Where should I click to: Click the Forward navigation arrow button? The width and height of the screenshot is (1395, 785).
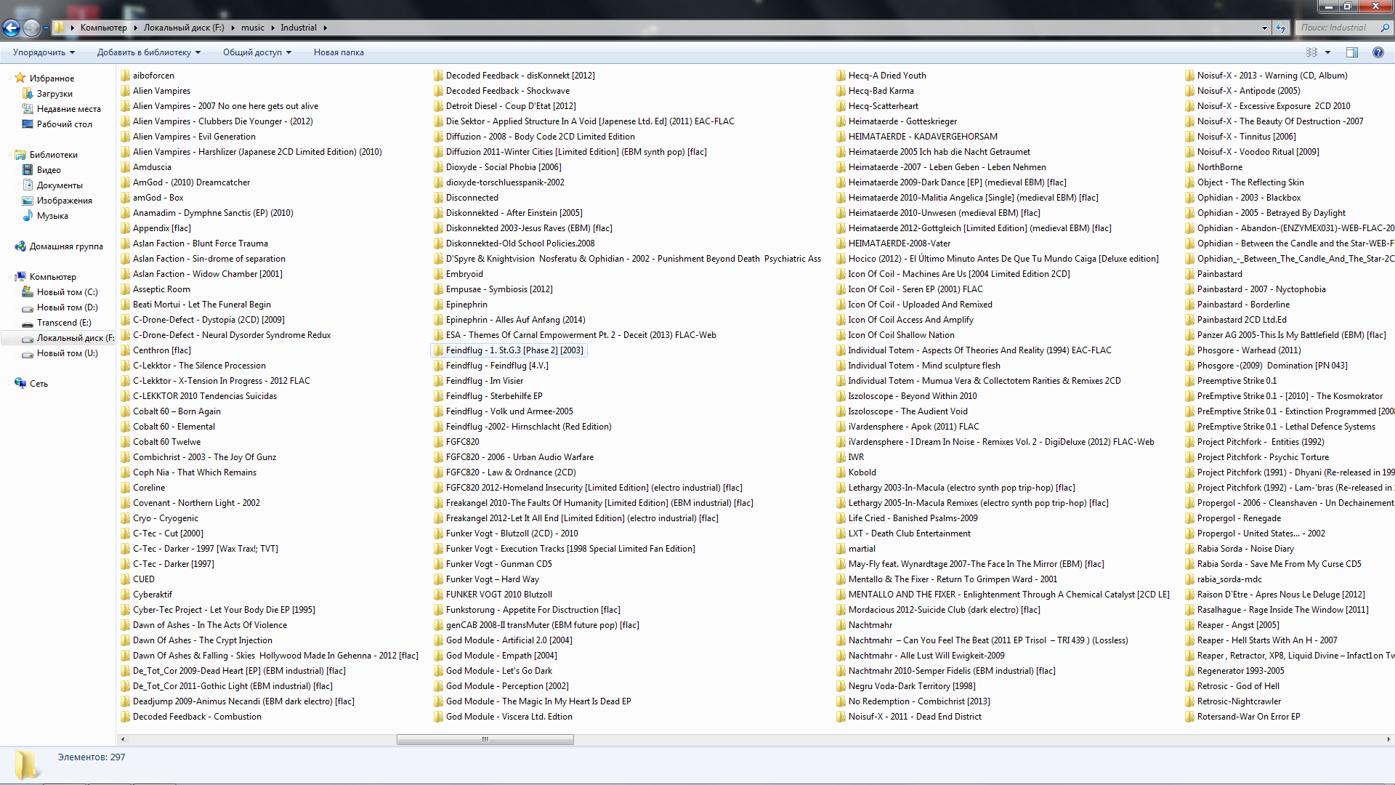pos(31,28)
